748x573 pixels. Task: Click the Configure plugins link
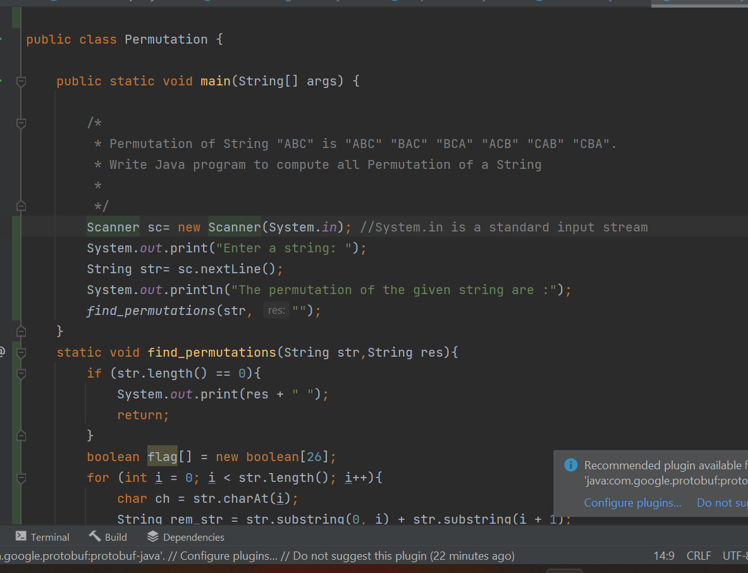click(632, 502)
